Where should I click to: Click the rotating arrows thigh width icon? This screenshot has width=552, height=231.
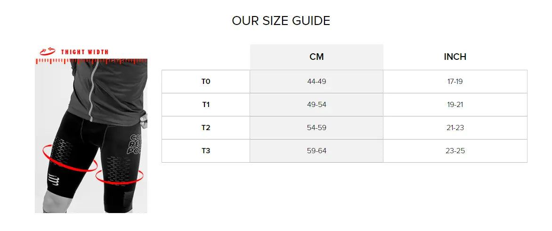click(48, 51)
